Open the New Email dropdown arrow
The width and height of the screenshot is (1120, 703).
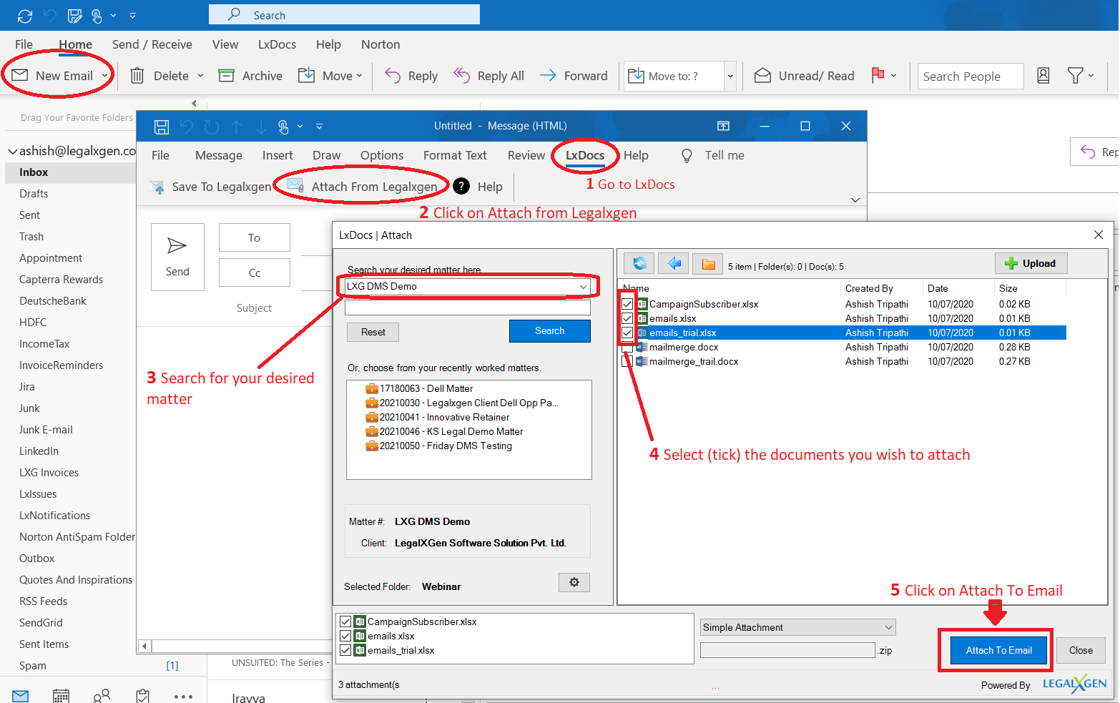[x=105, y=76]
